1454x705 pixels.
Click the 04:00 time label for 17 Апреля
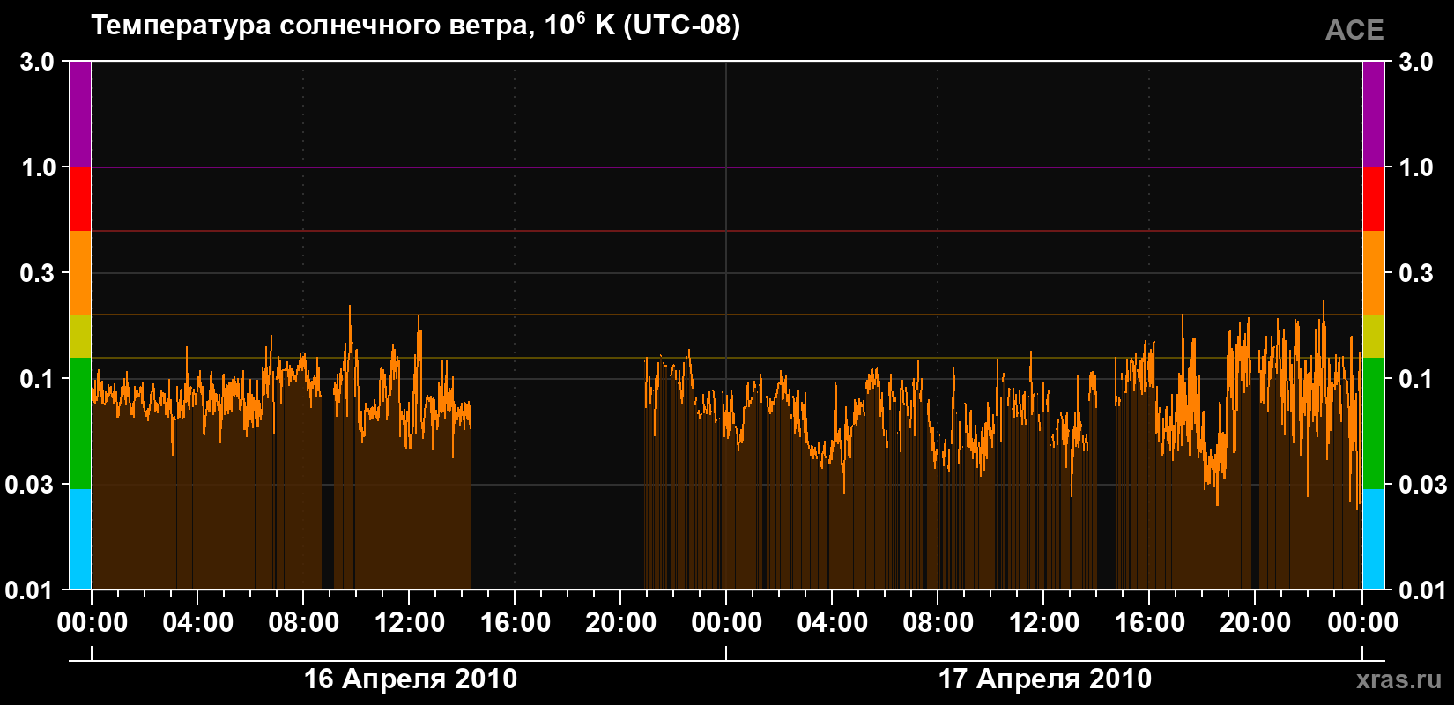point(833,623)
